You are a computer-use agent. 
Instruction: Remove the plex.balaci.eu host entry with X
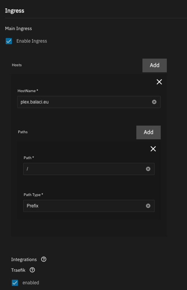(159, 82)
